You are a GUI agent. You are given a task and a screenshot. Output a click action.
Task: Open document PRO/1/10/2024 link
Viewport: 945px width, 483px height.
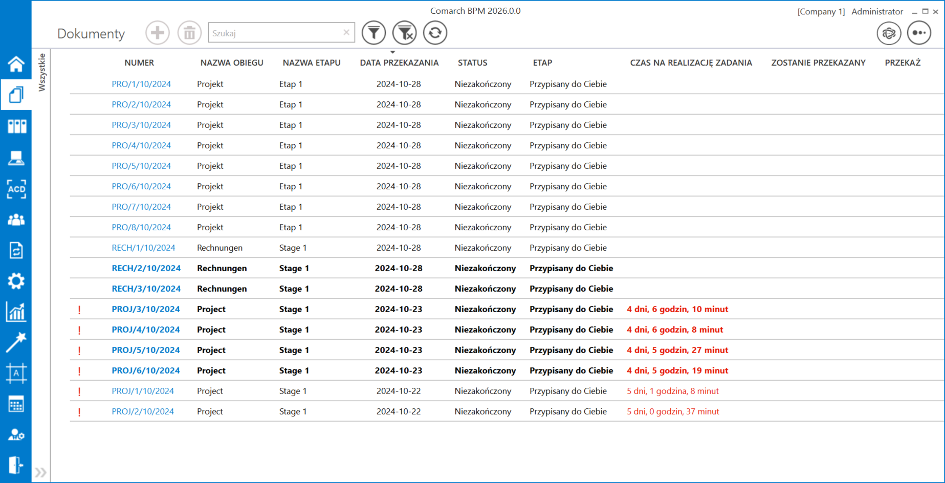coord(141,84)
